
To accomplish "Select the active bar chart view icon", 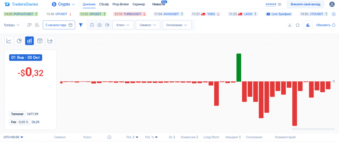I will 29,41.
